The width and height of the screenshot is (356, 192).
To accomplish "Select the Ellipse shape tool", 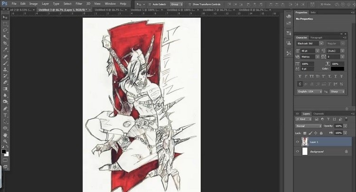I will pyautogui.click(x=5, y=128).
